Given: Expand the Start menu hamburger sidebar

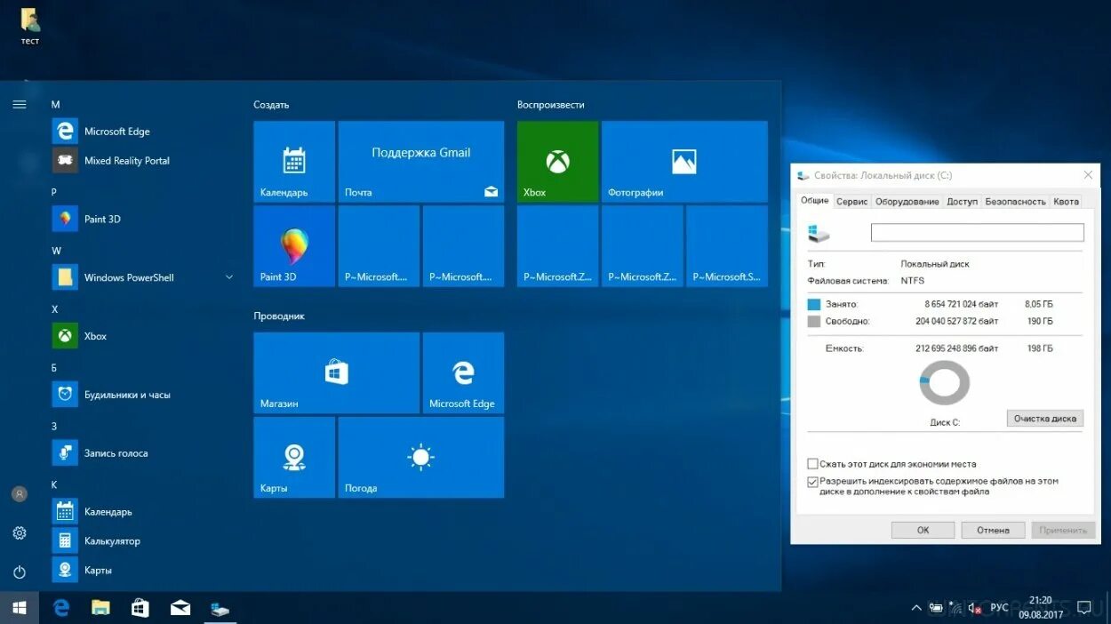Looking at the screenshot, I should click(19, 104).
